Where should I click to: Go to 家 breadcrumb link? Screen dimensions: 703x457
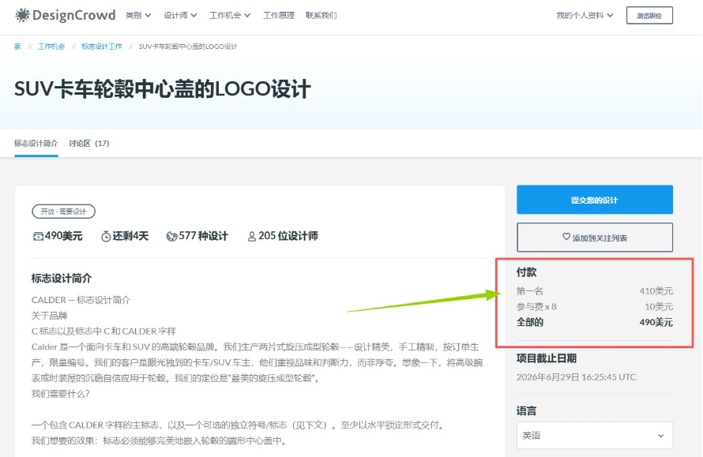[17, 47]
